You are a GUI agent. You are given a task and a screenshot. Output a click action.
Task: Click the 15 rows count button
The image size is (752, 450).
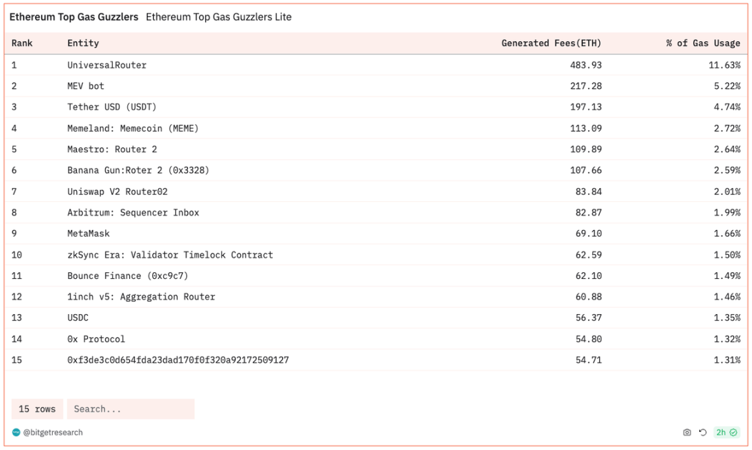[x=37, y=409]
